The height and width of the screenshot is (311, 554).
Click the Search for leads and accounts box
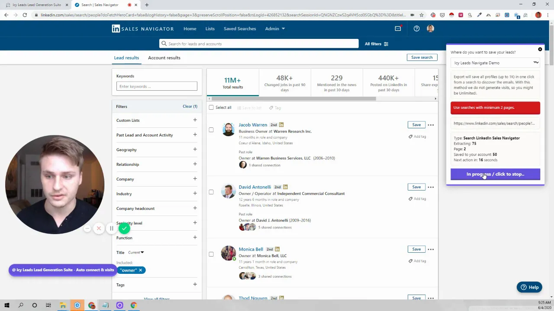pos(259,44)
